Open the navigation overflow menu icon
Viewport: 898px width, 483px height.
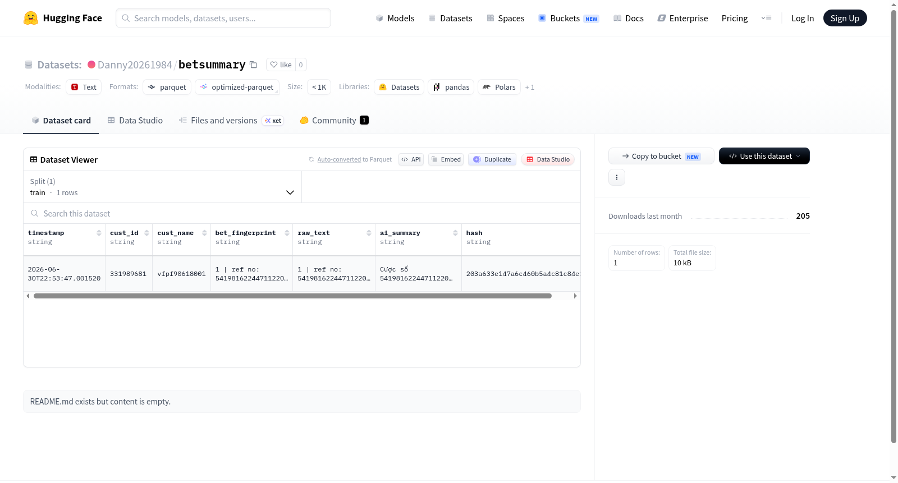pos(766,18)
